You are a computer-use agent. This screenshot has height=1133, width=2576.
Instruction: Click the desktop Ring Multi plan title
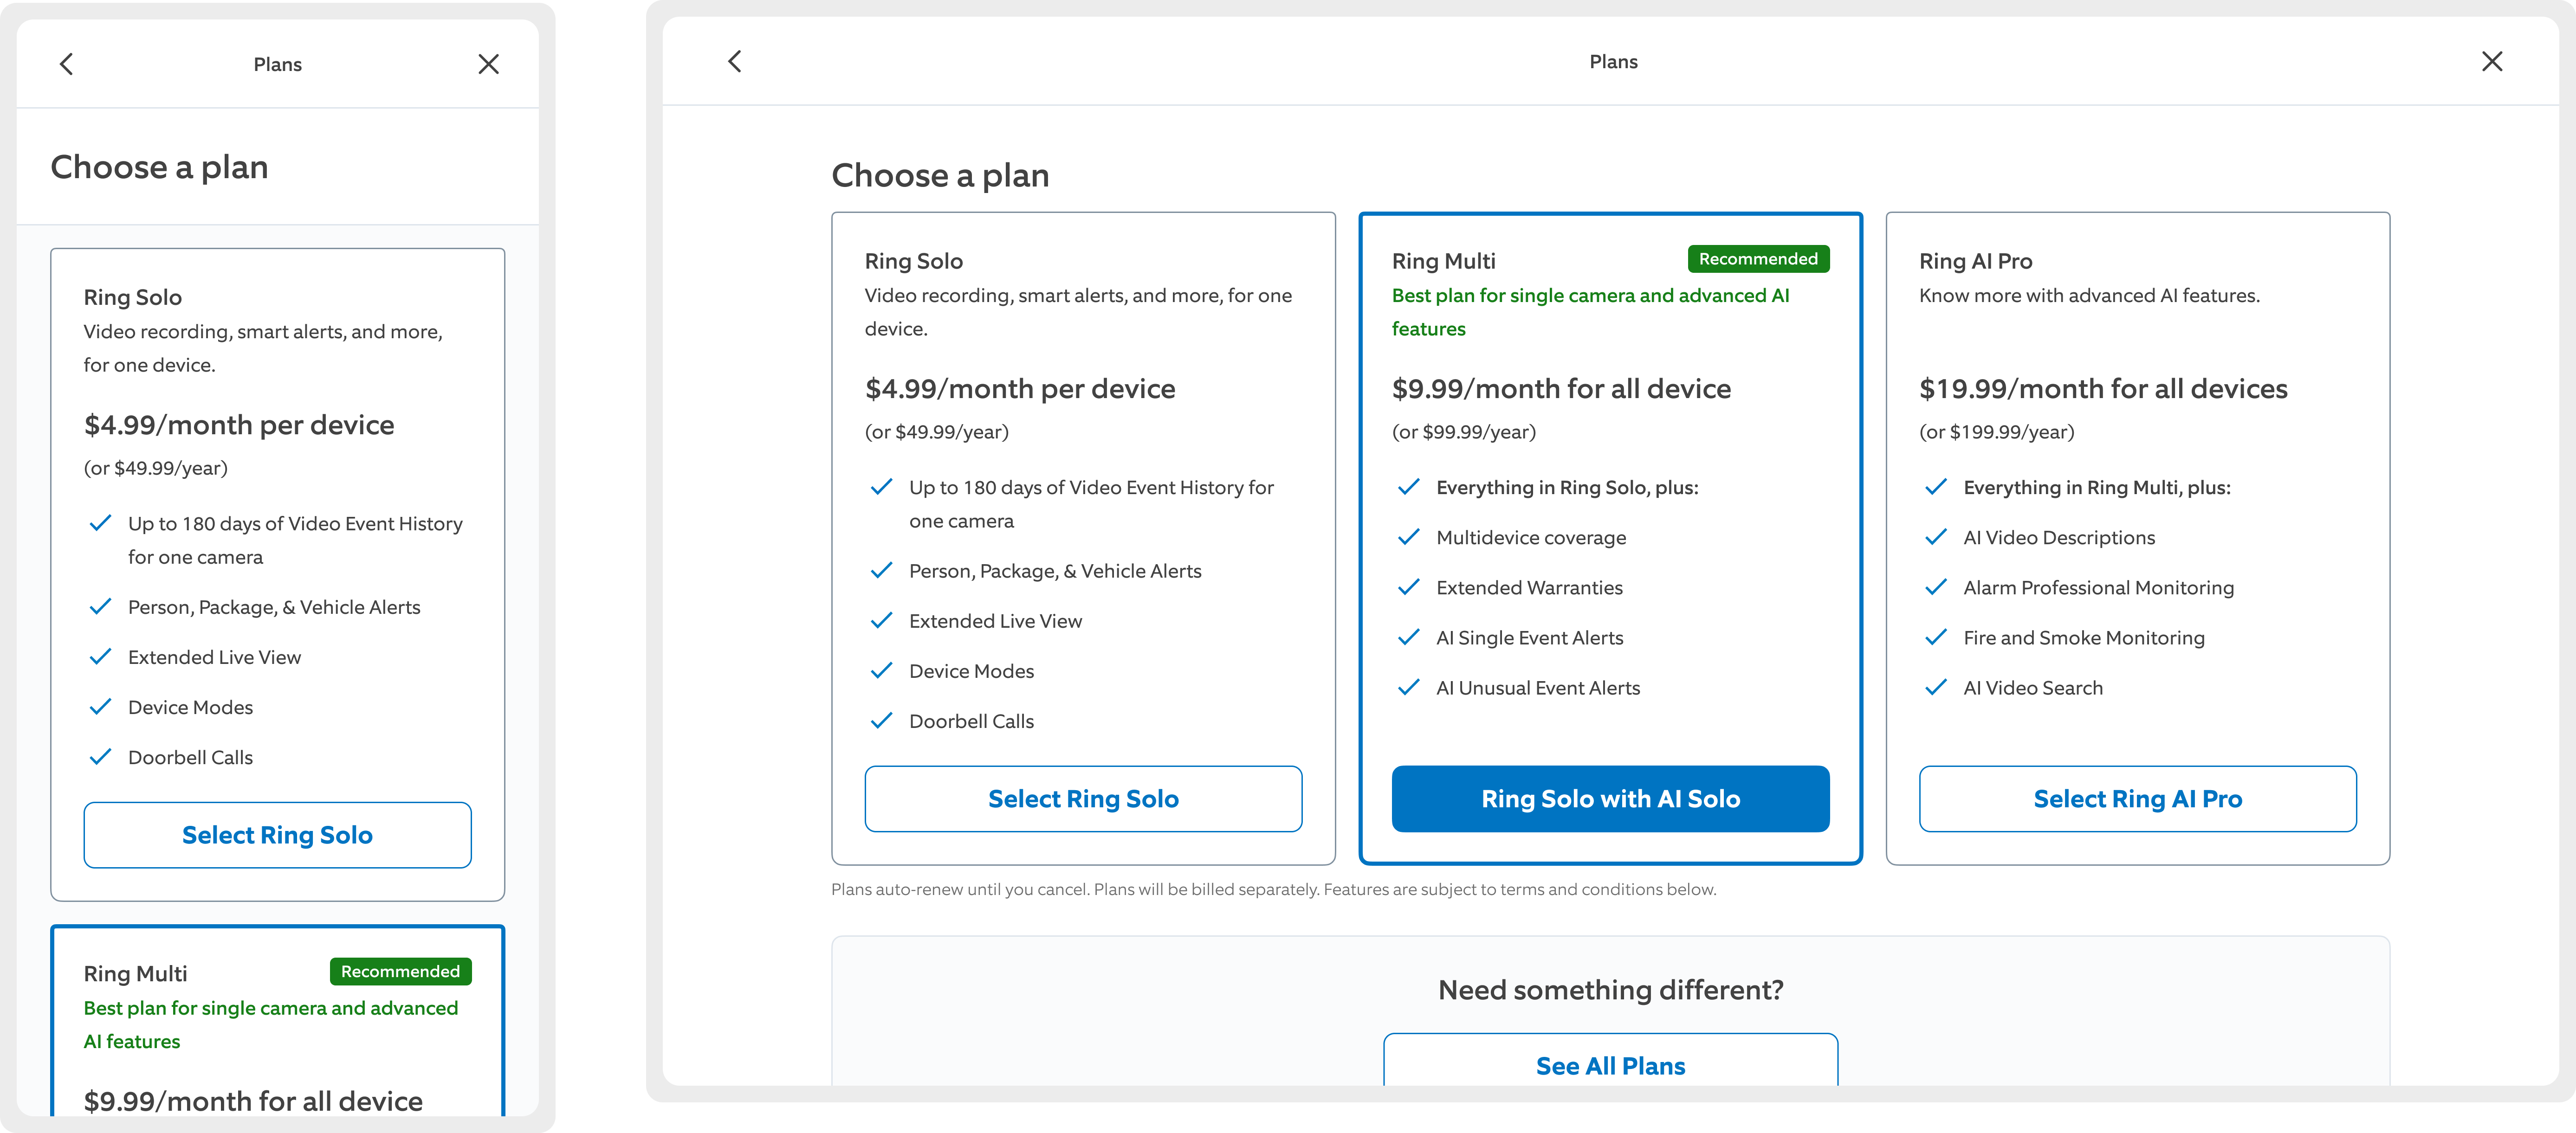1443,261
